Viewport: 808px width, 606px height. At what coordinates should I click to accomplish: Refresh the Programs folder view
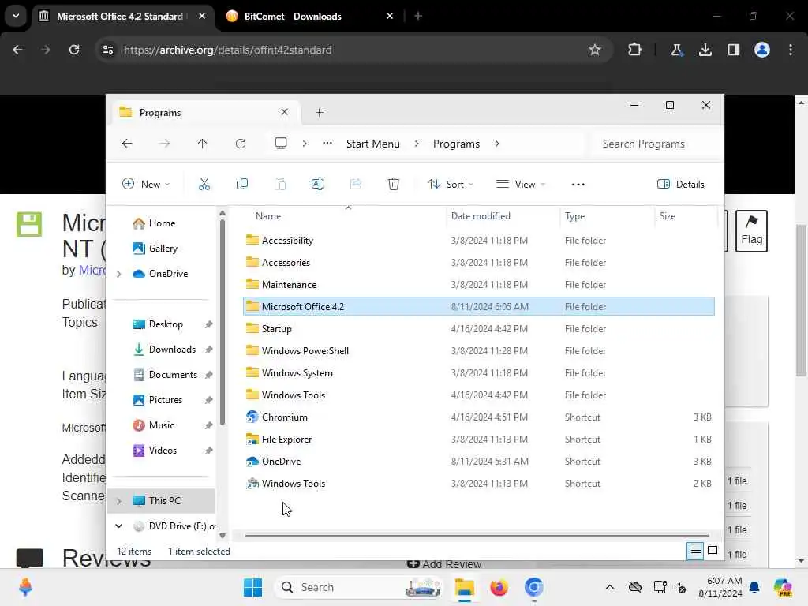[241, 144]
